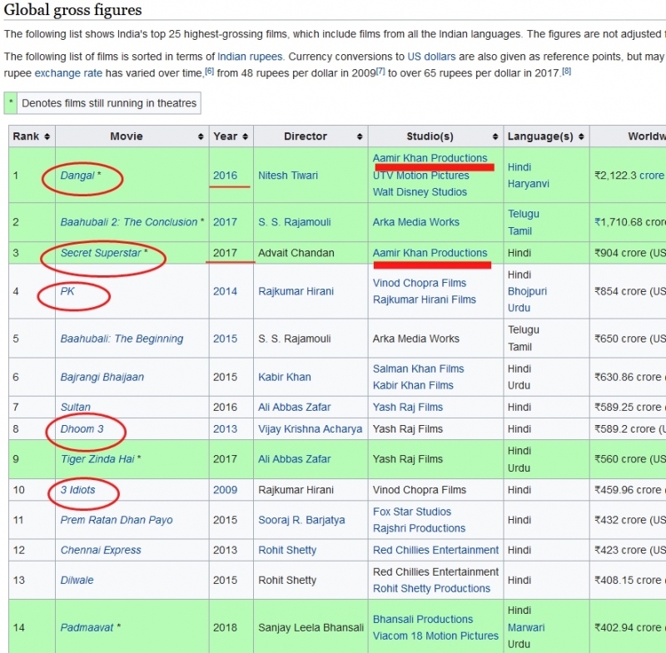Screen dimensions: 666x653
Task: Open Ali Abbas Zafar link in Sultan row
Action: pos(295,407)
